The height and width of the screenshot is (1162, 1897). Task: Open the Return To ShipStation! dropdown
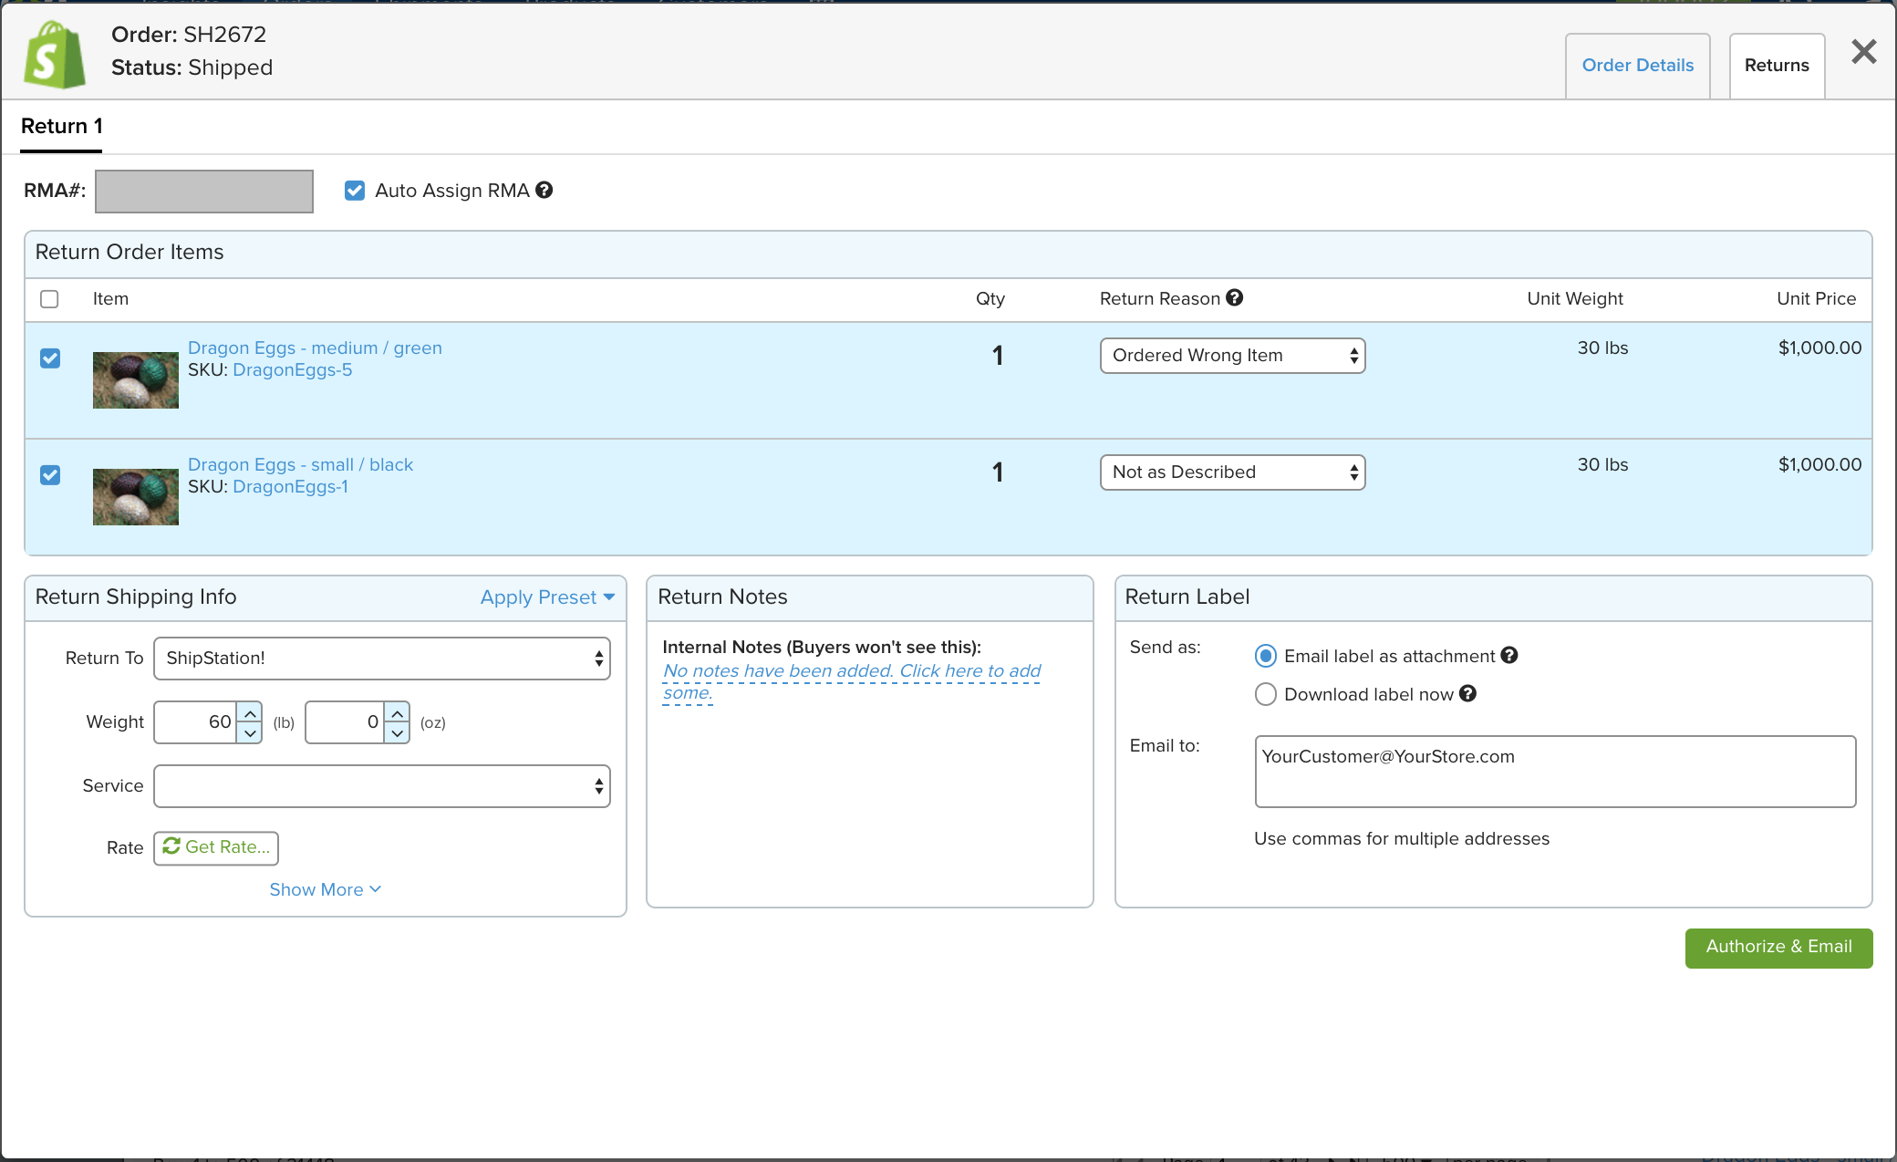coord(381,659)
